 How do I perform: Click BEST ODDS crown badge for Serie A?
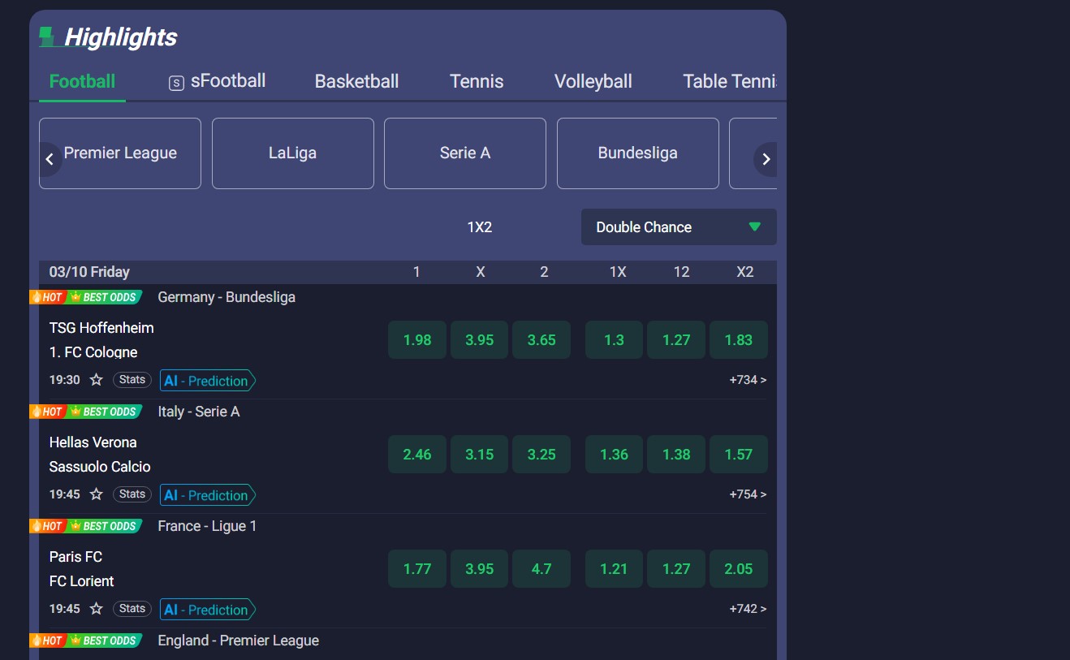pos(104,412)
